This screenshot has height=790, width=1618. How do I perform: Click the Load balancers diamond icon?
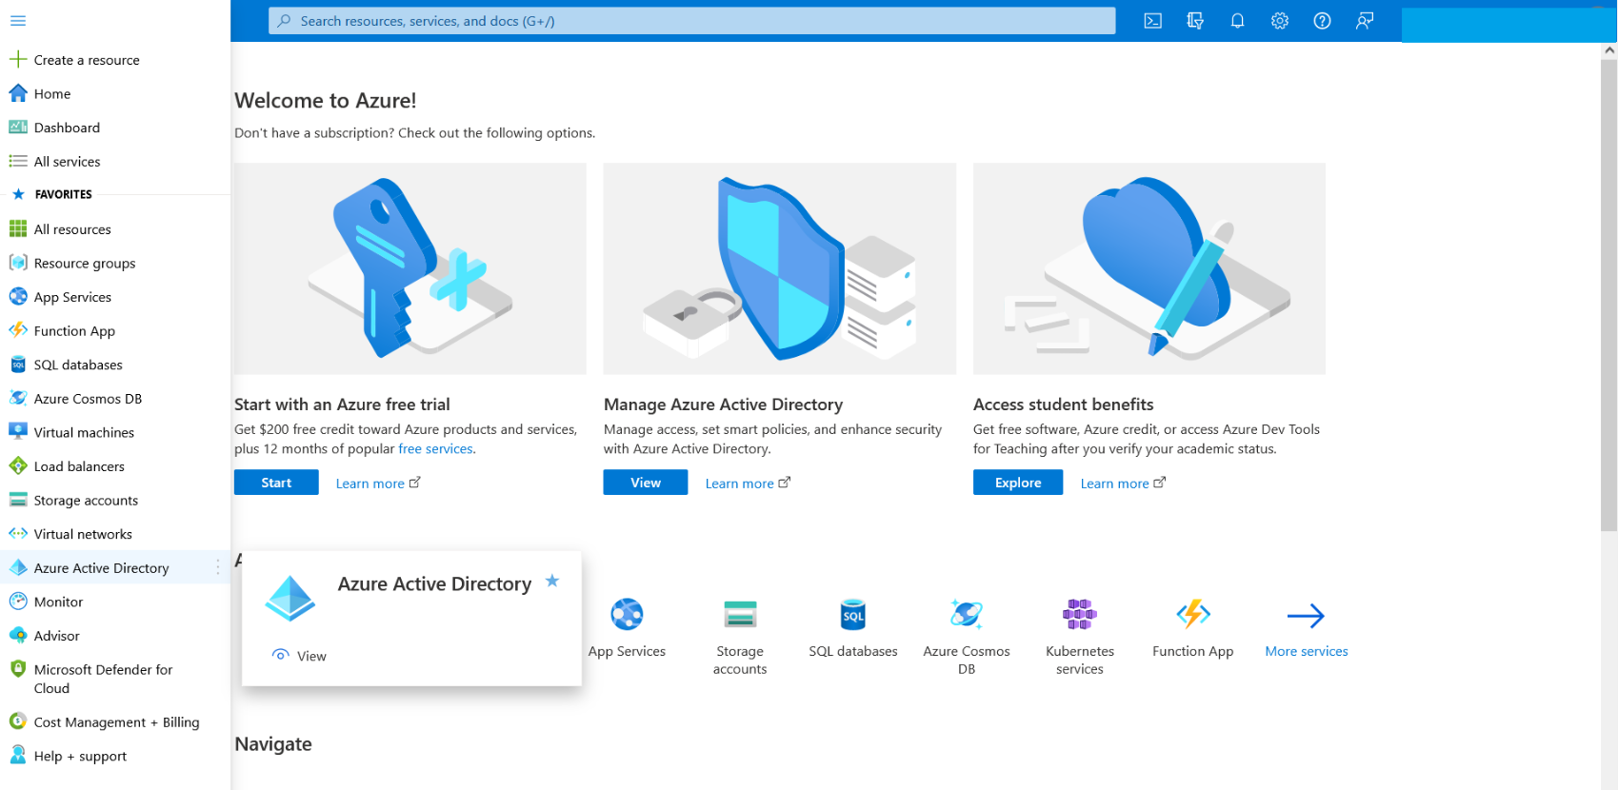(x=18, y=466)
